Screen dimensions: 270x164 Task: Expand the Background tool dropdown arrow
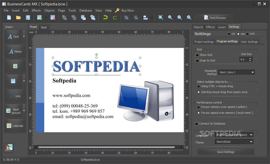[24, 111]
